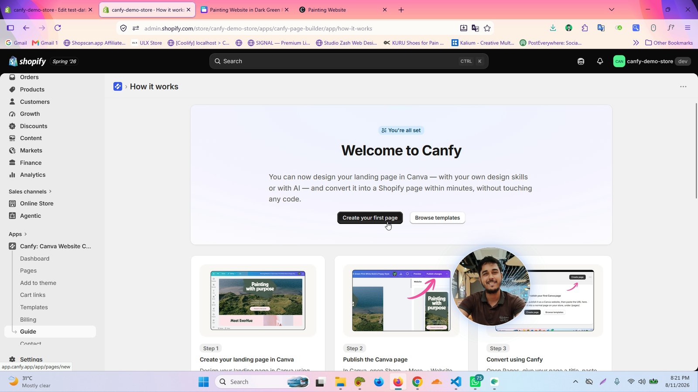Screen dimensions: 698x392
Task: Bookmark this page with the star icon
Action: [x=487, y=28]
